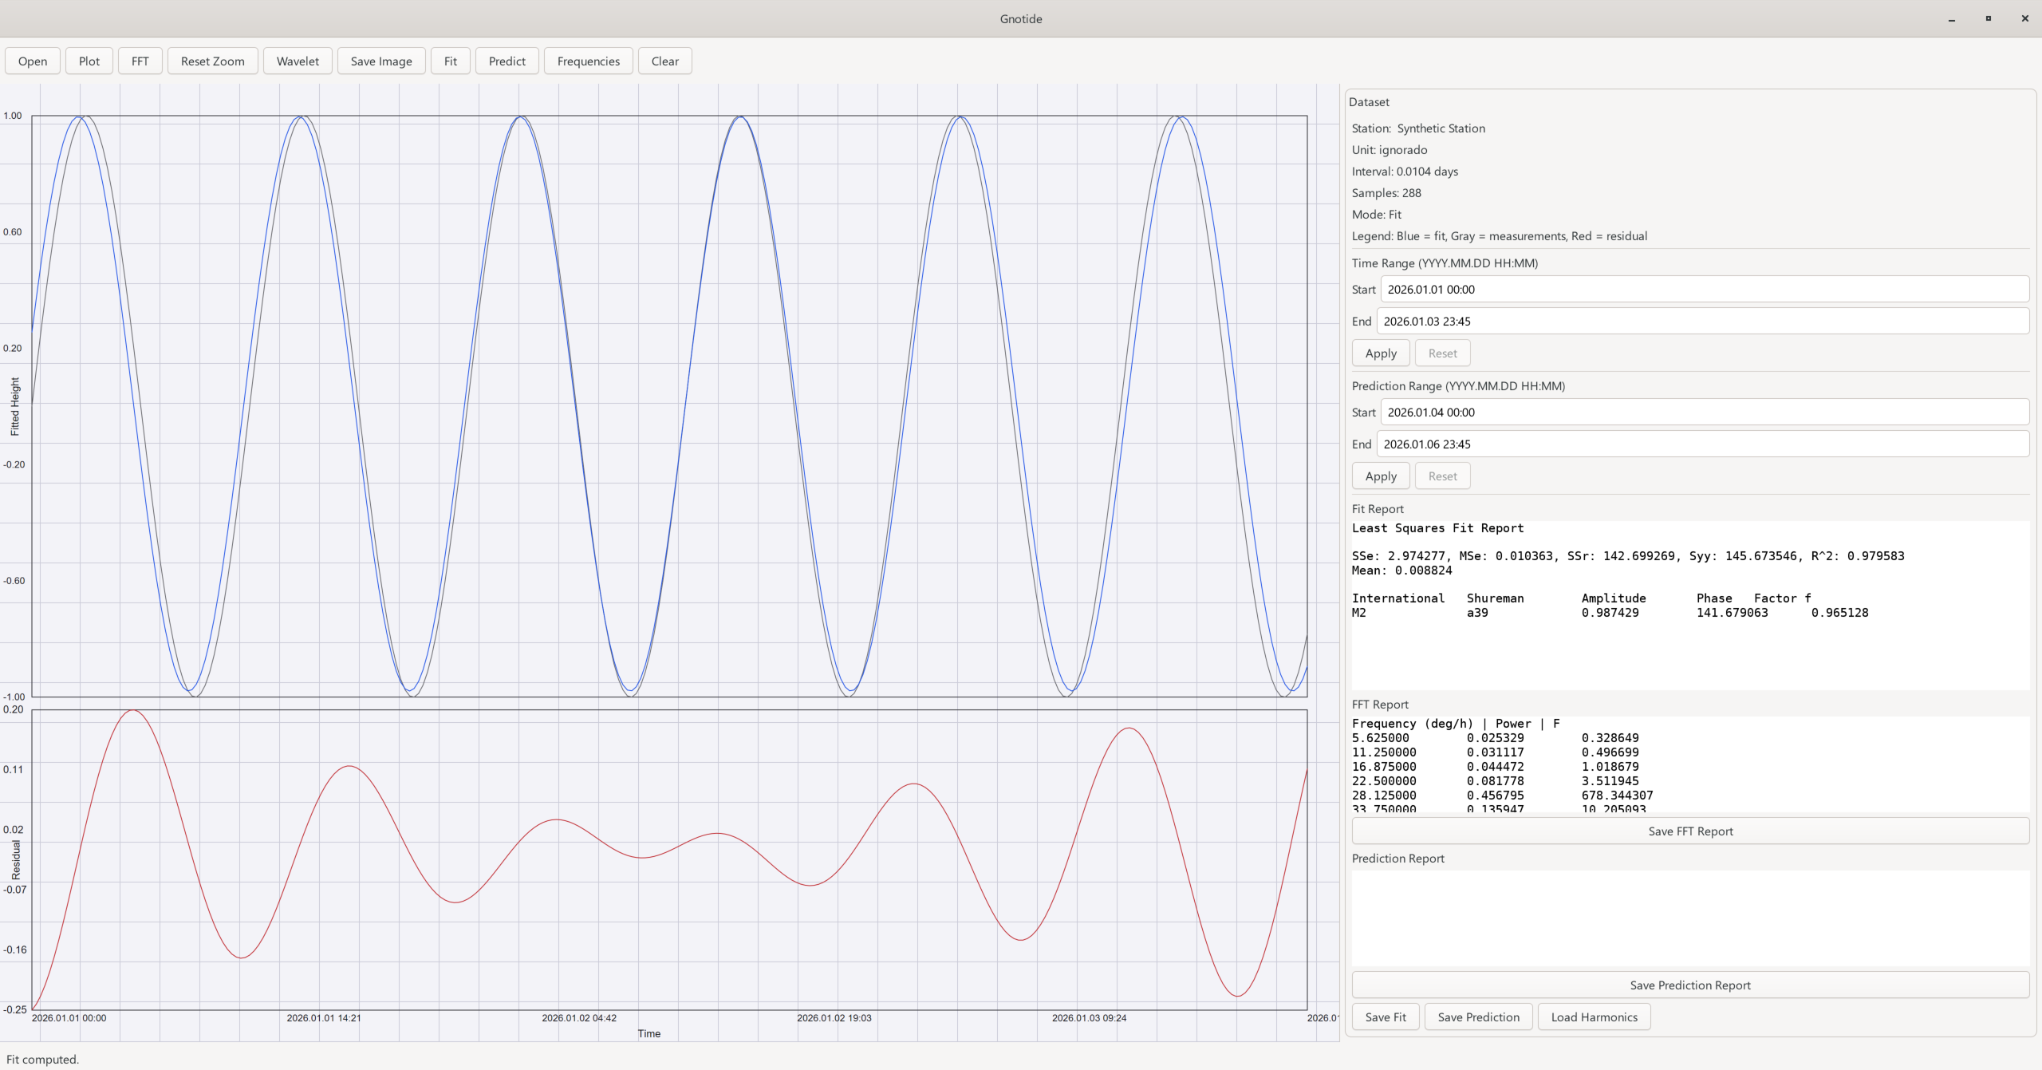Generate a tide Prediction
Screen dimensions: 2042x1070
[507, 61]
